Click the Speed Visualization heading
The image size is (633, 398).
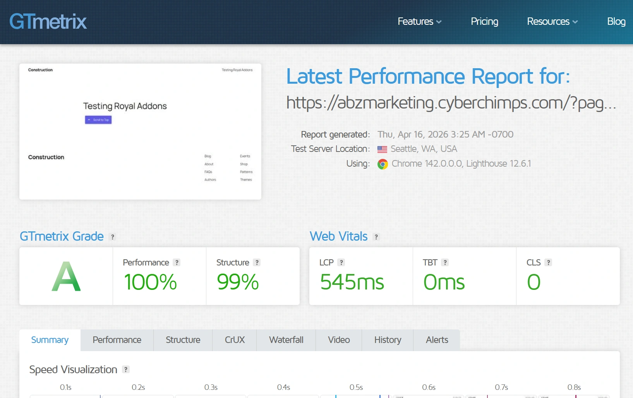pyautogui.click(x=73, y=370)
